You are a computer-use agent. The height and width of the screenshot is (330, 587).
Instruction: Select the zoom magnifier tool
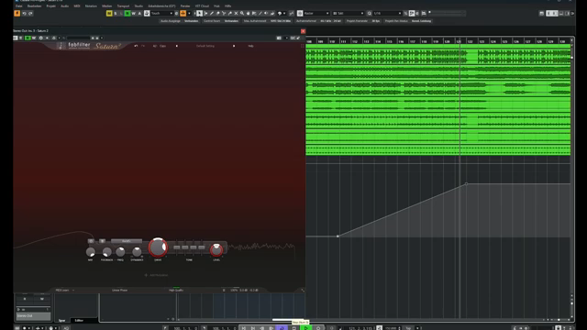click(x=242, y=14)
